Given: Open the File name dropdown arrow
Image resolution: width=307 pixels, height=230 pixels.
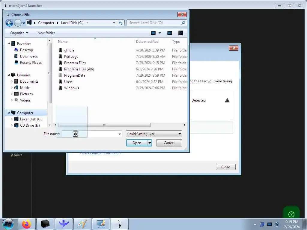Looking at the screenshot, I should click(x=120, y=134).
